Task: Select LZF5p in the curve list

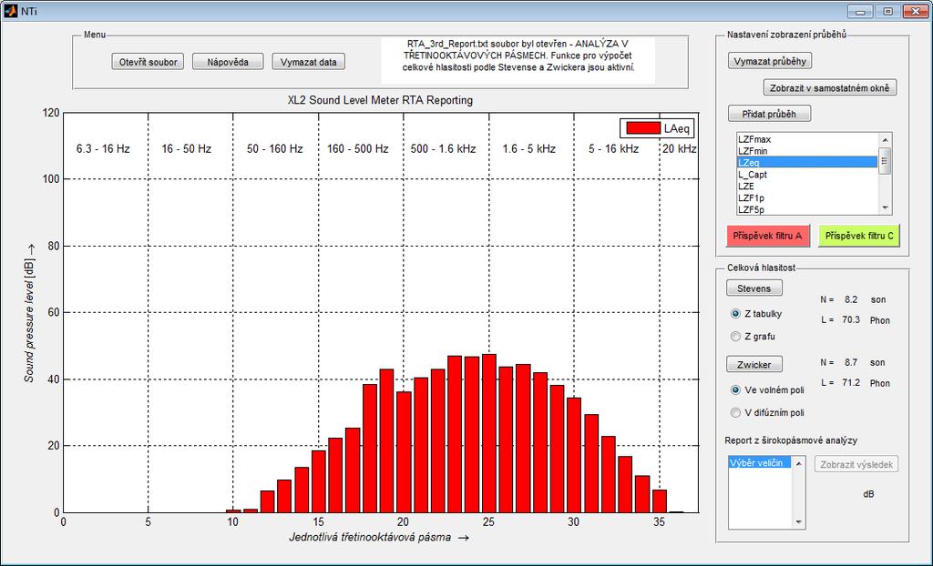Action: 807,209
